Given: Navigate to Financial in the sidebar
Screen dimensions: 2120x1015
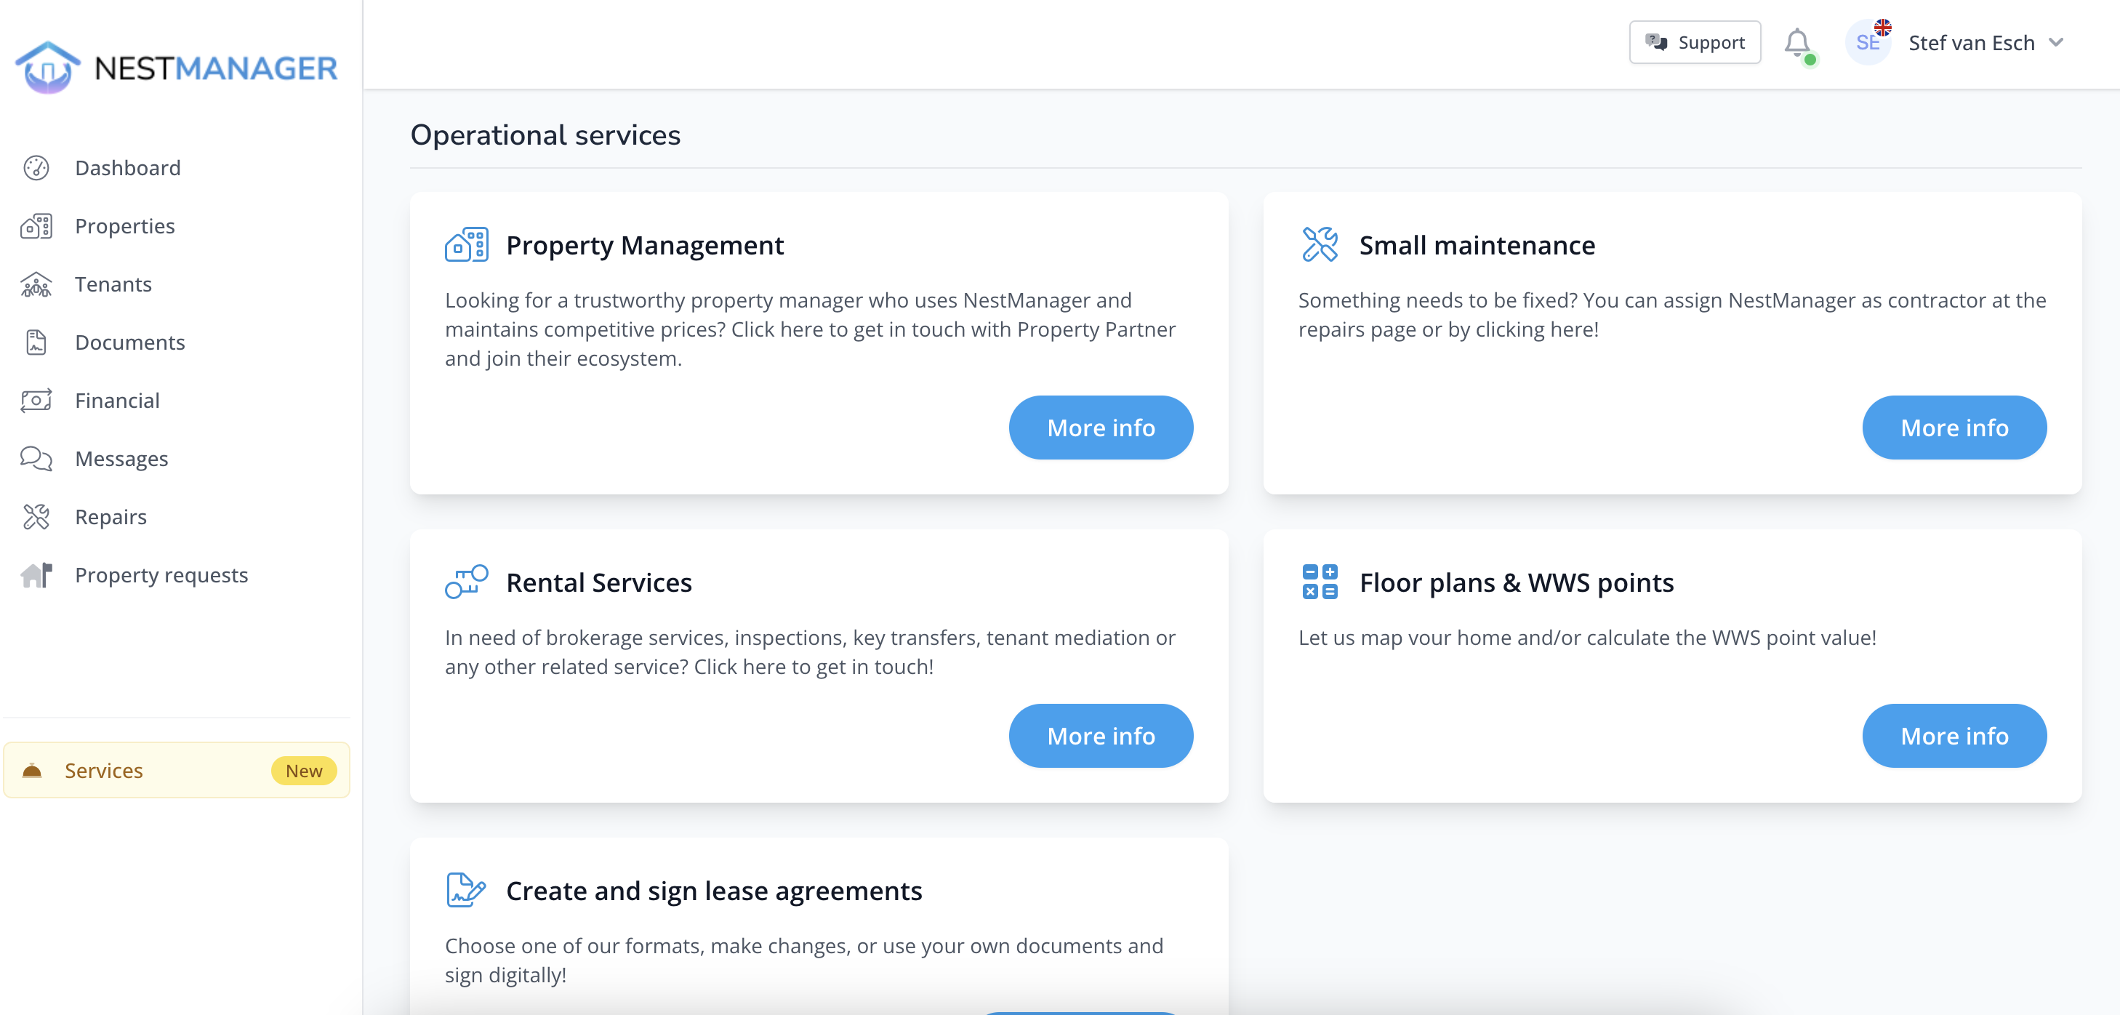Looking at the screenshot, I should pyautogui.click(x=117, y=400).
